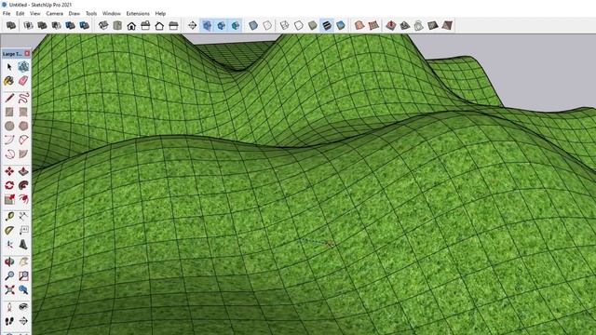The image size is (596, 335).
Task: Select the Zoom Window tool
Action: tap(23, 275)
